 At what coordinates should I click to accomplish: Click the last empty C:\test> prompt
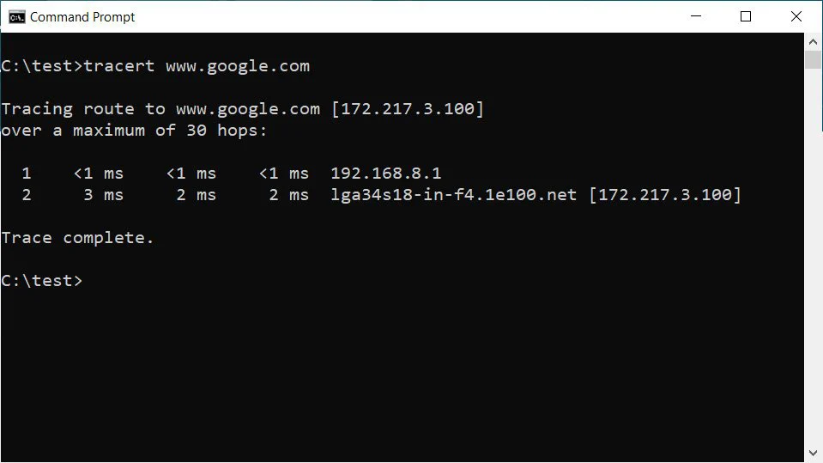tap(41, 280)
